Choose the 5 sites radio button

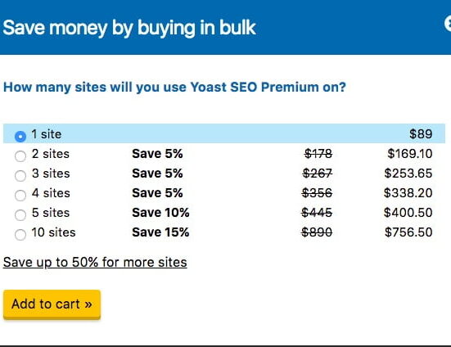pos(20,214)
